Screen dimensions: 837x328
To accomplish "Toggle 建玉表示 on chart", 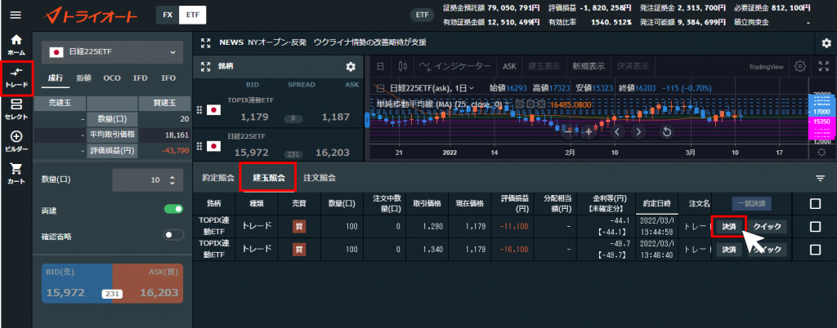I will click(544, 67).
